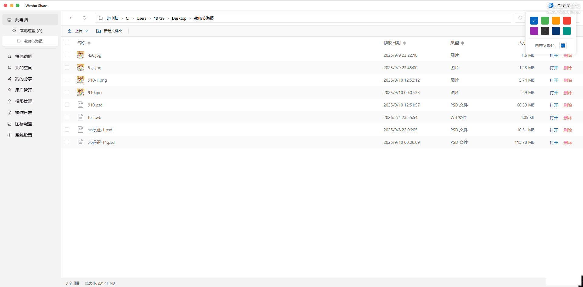Click 删除 link for 未标题-11.psd
This screenshot has width=583, height=287.
pyautogui.click(x=567, y=143)
